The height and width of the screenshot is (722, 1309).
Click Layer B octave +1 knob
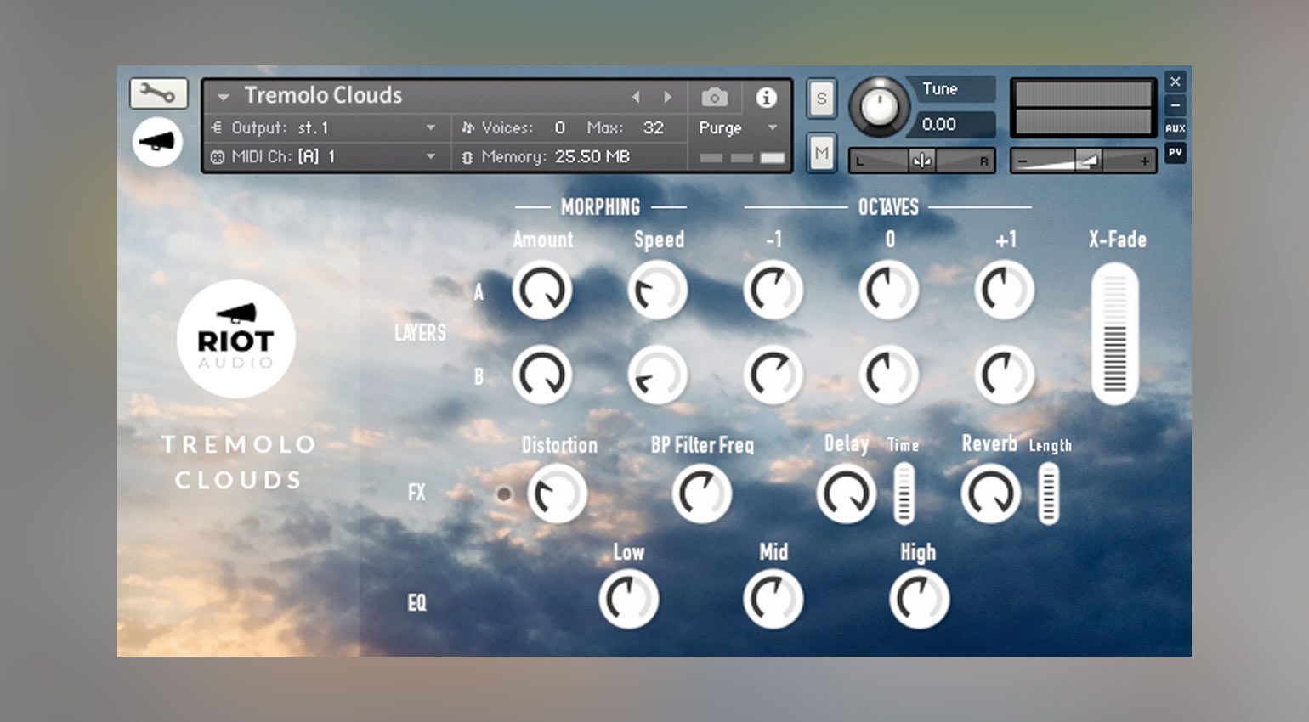point(1005,374)
